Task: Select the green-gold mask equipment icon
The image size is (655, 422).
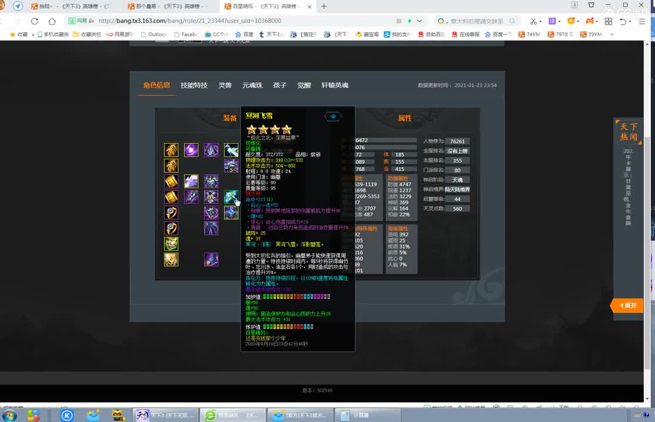Action: [171, 244]
